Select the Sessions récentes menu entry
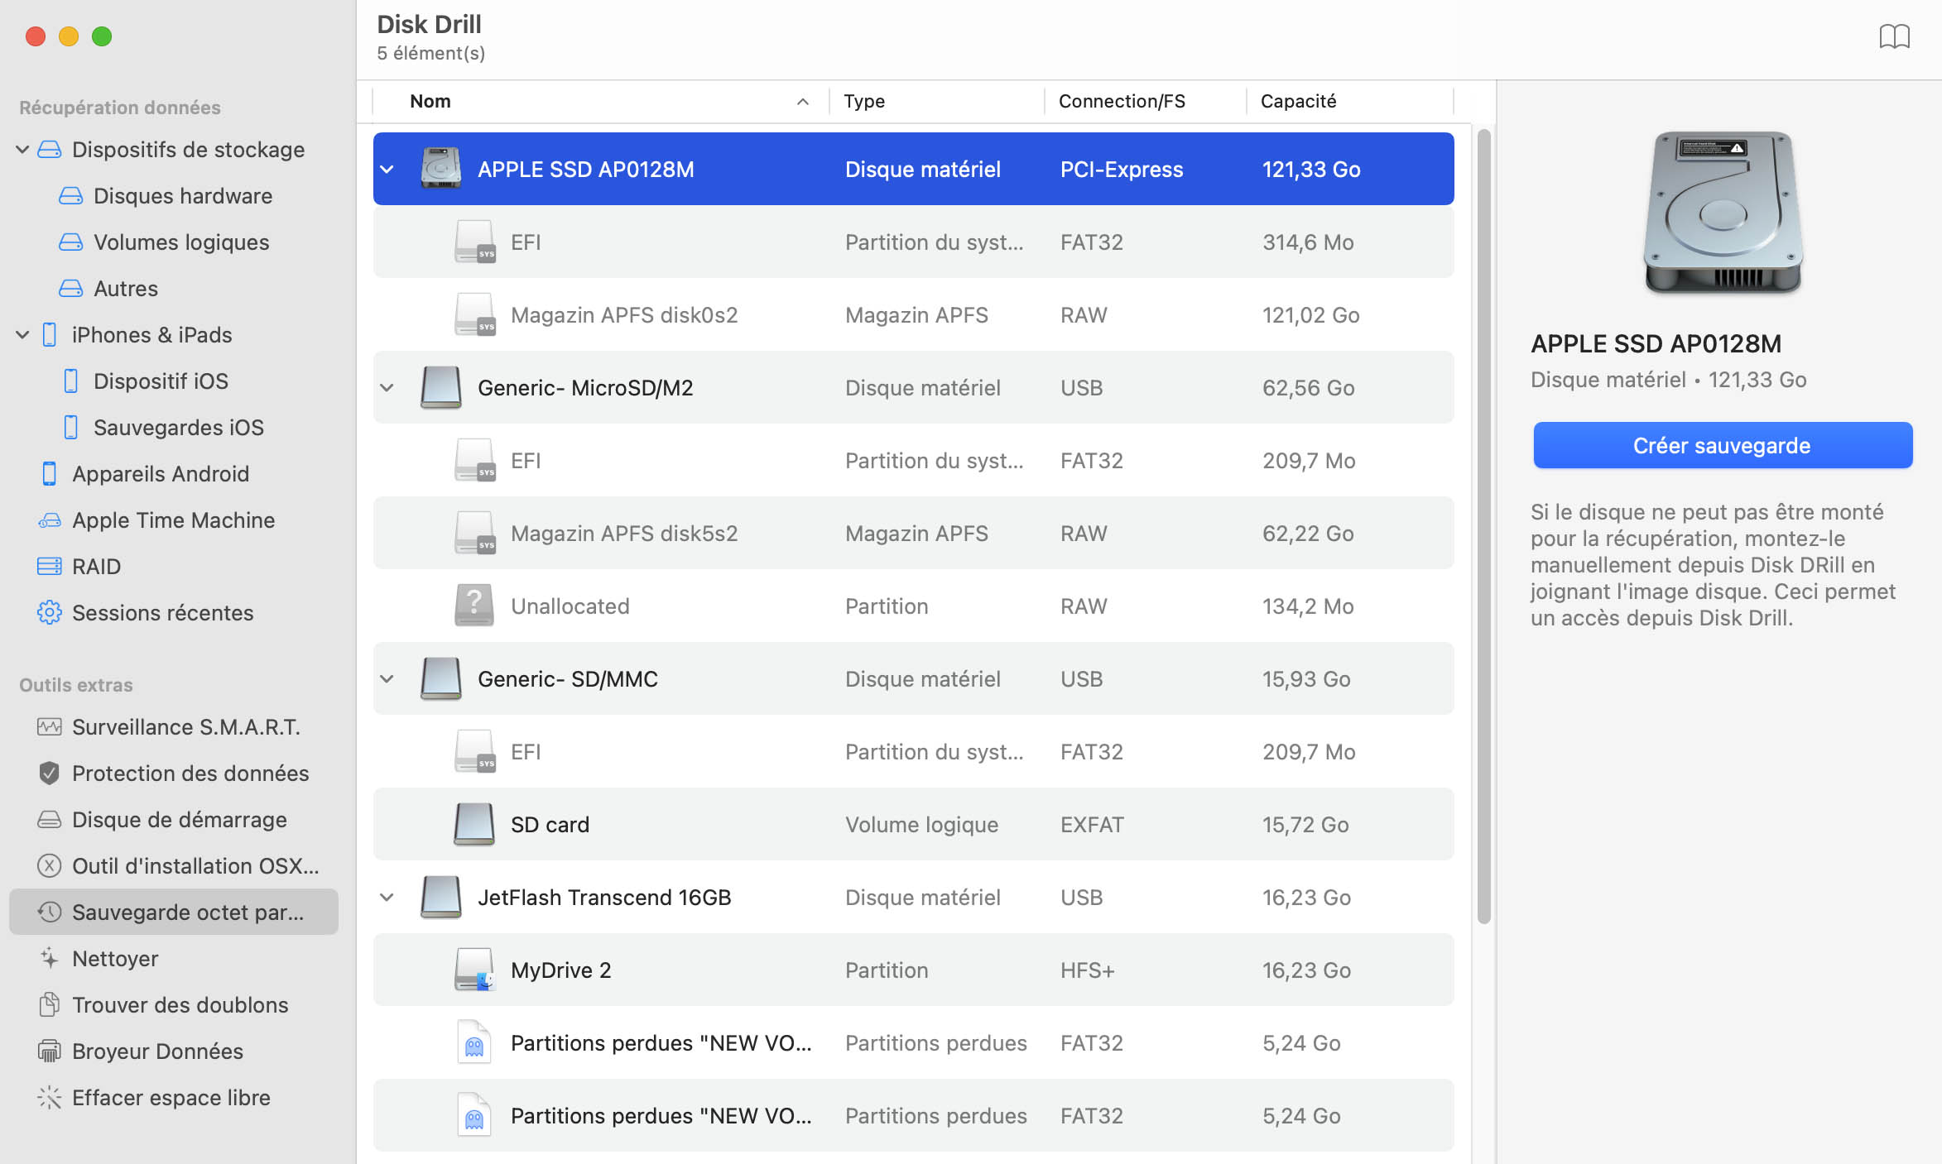Screen dimensions: 1942x1164 pos(162,611)
